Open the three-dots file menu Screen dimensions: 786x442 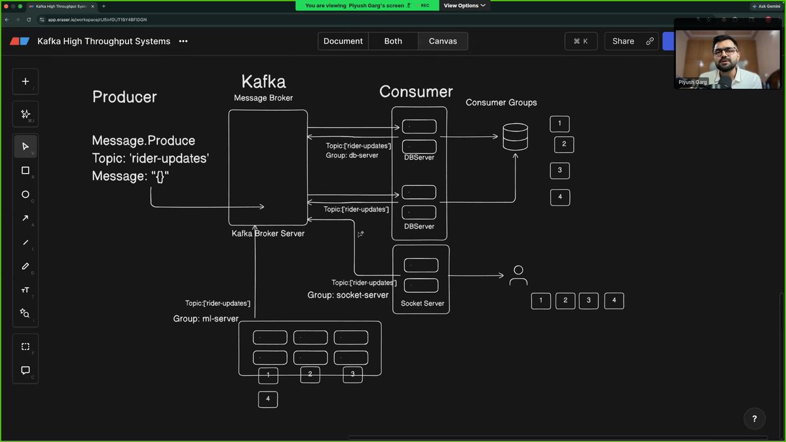pyautogui.click(x=183, y=41)
